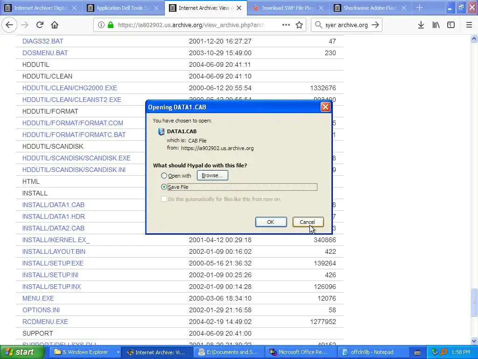Click the on-screen keyboard tray icon
Screen dimensions: 478x359
417,352
